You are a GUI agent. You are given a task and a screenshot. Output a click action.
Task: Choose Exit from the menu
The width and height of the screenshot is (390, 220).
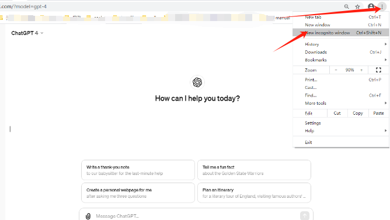341,142
